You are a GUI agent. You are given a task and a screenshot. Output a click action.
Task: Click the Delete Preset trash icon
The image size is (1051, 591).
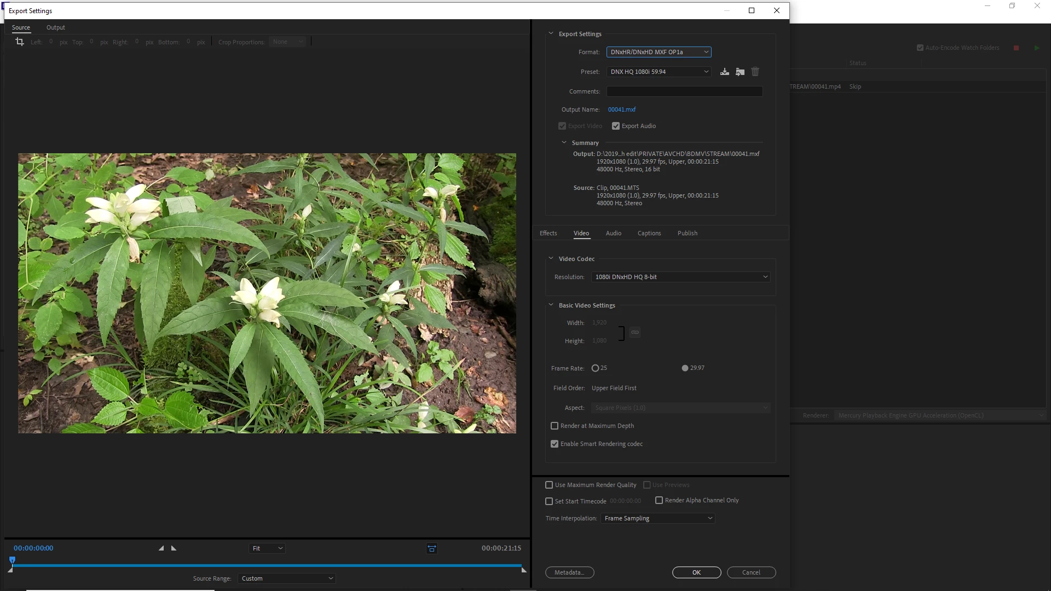755,72
